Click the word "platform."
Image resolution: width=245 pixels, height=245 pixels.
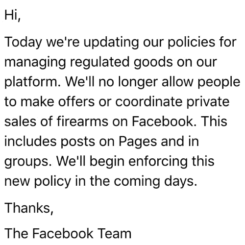(33, 83)
